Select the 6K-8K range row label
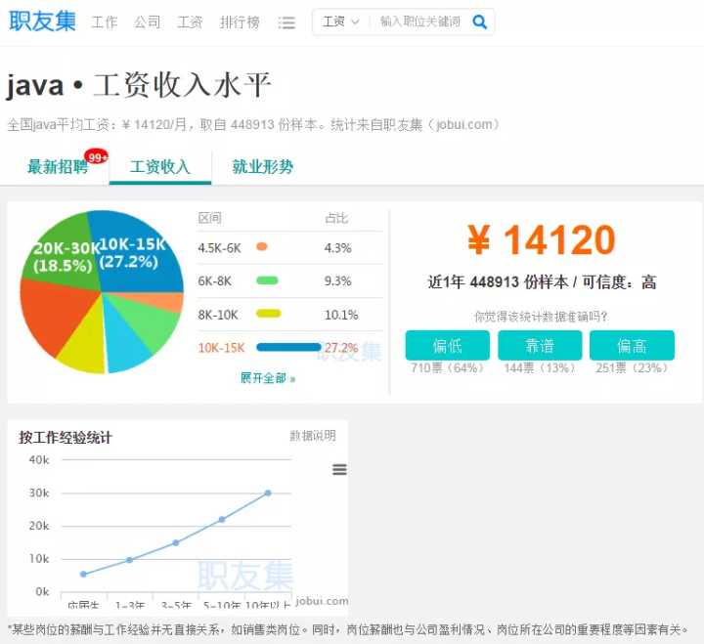The height and width of the screenshot is (644, 704). [x=214, y=281]
